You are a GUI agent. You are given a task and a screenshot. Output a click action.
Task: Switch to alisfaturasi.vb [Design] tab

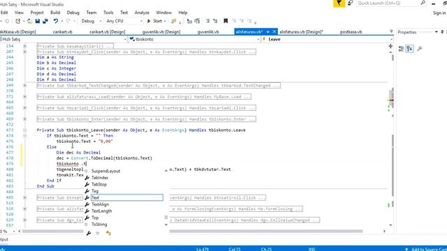click(x=301, y=32)
